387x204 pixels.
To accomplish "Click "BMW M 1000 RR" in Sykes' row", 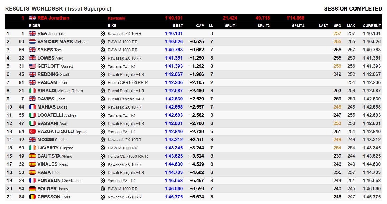I will [123, 50].
